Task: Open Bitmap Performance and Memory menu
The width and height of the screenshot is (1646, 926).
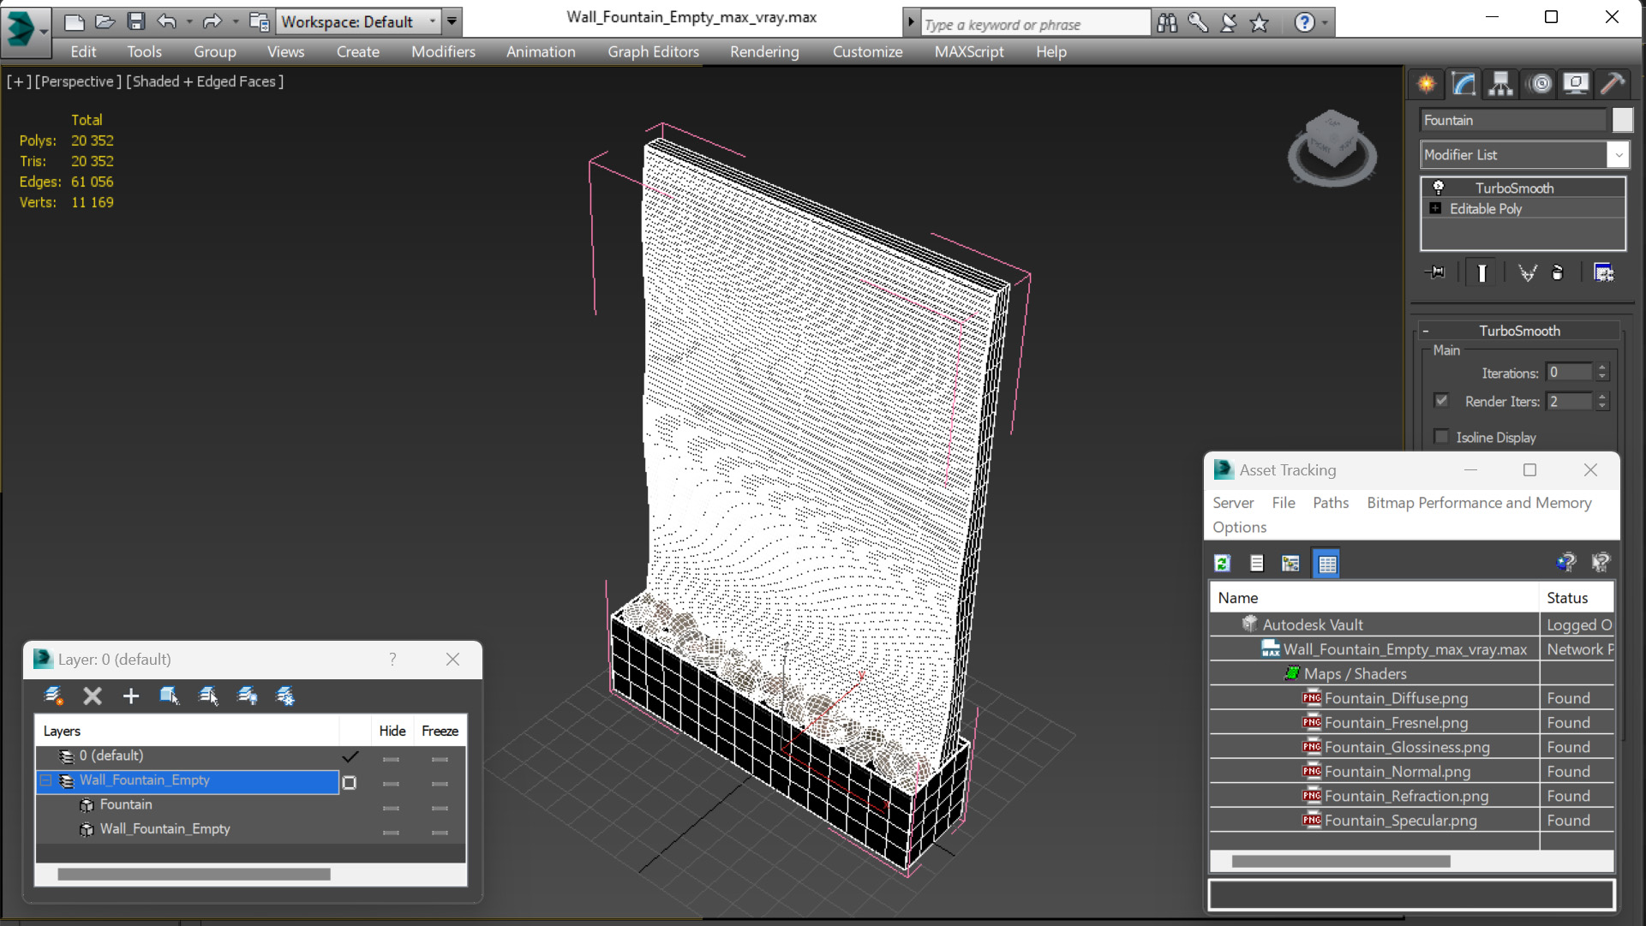Action: point(1479,503)
